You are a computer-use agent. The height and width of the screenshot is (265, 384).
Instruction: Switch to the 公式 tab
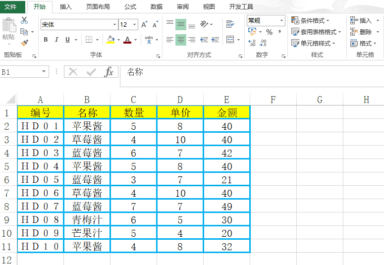tap(130, 6)
